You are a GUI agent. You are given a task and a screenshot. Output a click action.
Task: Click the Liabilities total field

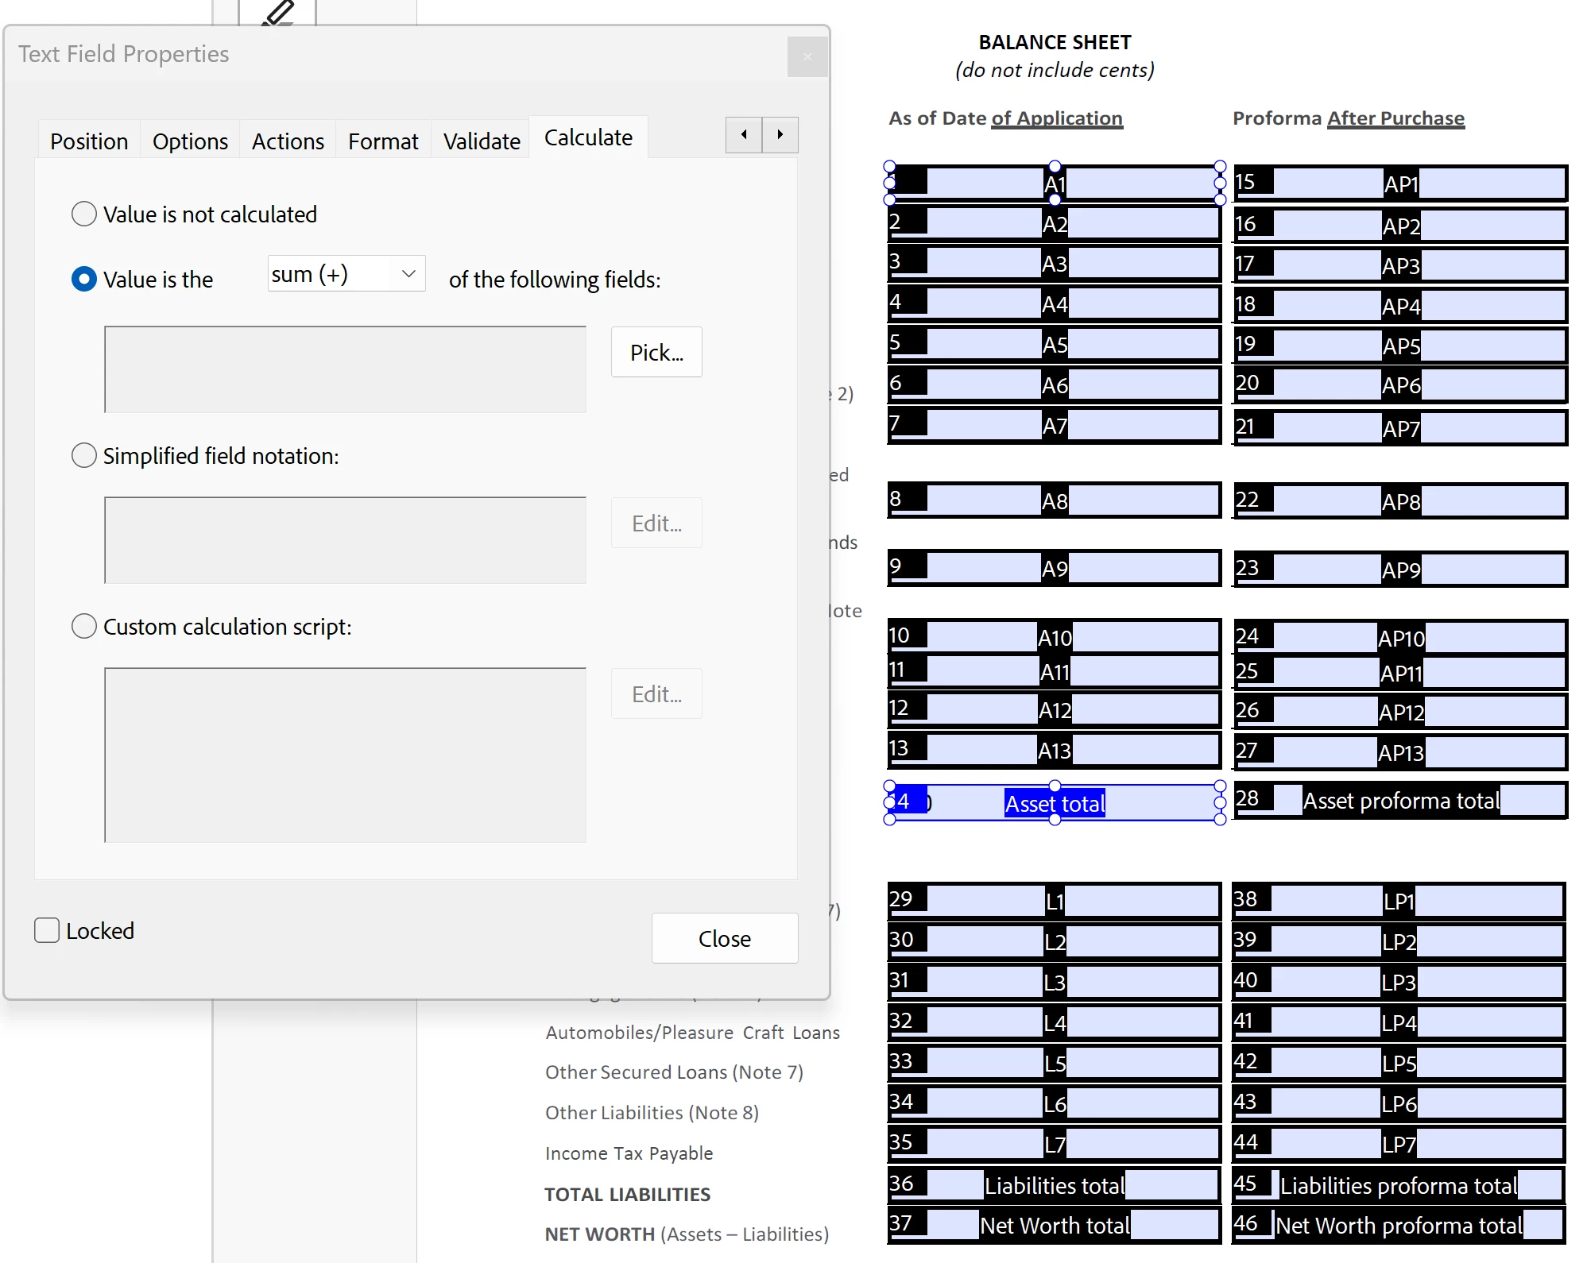click(1054, 1185)
